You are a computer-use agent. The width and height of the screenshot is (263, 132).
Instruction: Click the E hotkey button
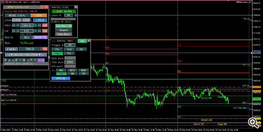coord(16,60)
